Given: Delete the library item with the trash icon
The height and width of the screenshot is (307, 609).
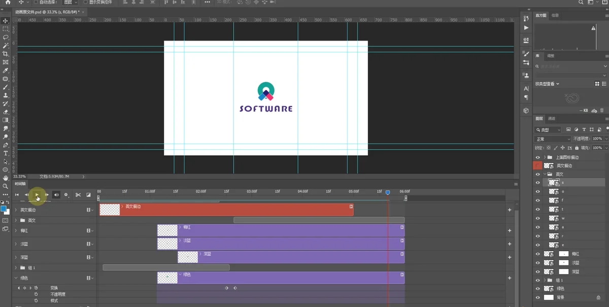Looking at the screenshot, I should (602, 110).
